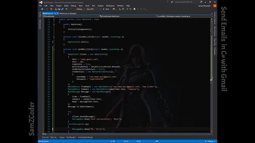255x143 pixels.
Task: Open the Help menu
Action: click(128, 6)
